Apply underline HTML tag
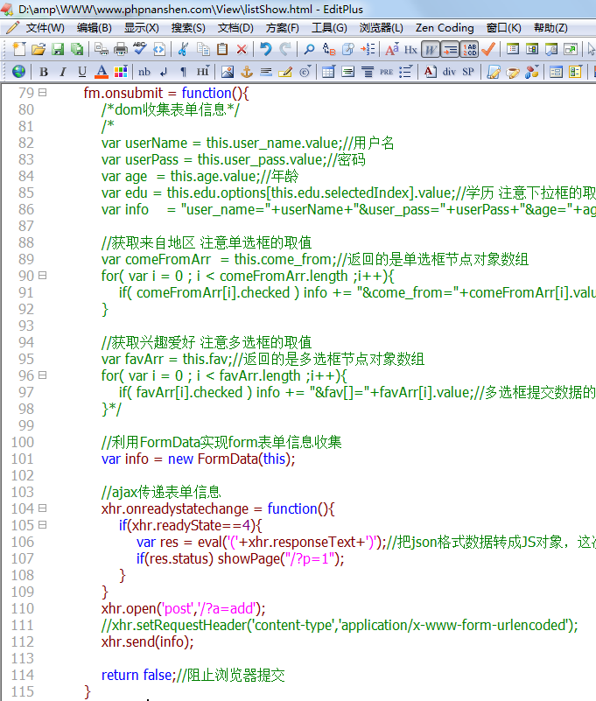The image size is (596, 701). [x=81, y=72]
